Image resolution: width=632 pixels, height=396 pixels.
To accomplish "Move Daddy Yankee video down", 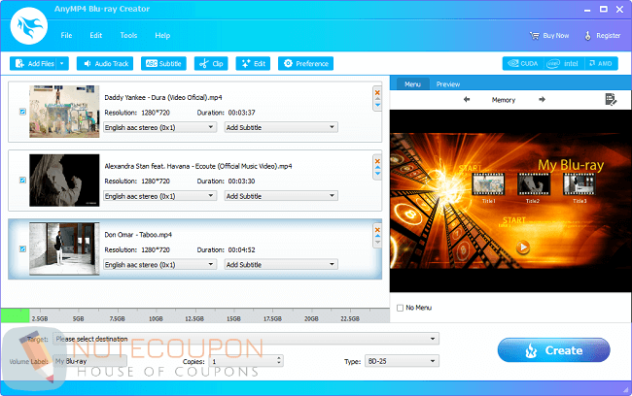I will [377, 105].
